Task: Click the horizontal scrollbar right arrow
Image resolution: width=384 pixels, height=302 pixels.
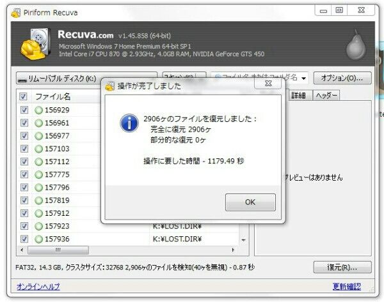Action: click(x=233, y=250)
